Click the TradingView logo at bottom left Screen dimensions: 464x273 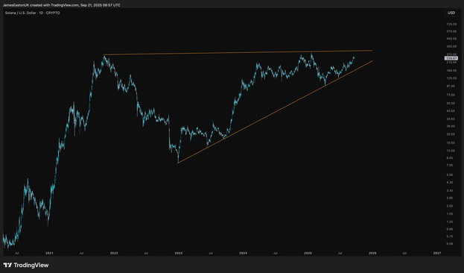click(26, 265)
